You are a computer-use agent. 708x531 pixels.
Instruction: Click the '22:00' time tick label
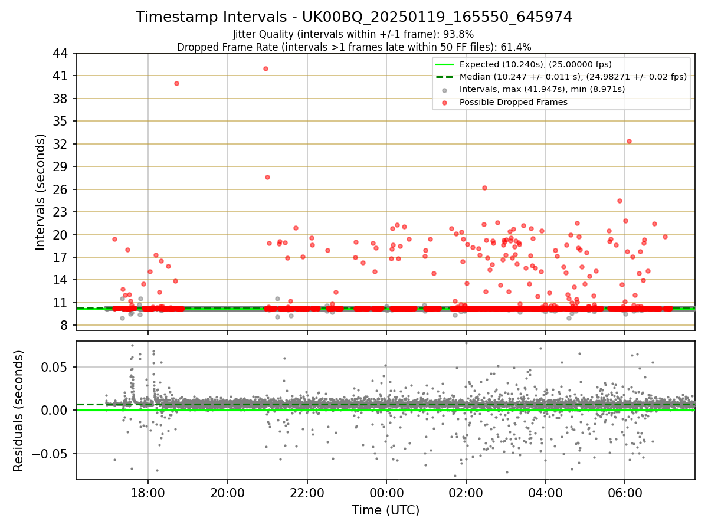point(307,492)
